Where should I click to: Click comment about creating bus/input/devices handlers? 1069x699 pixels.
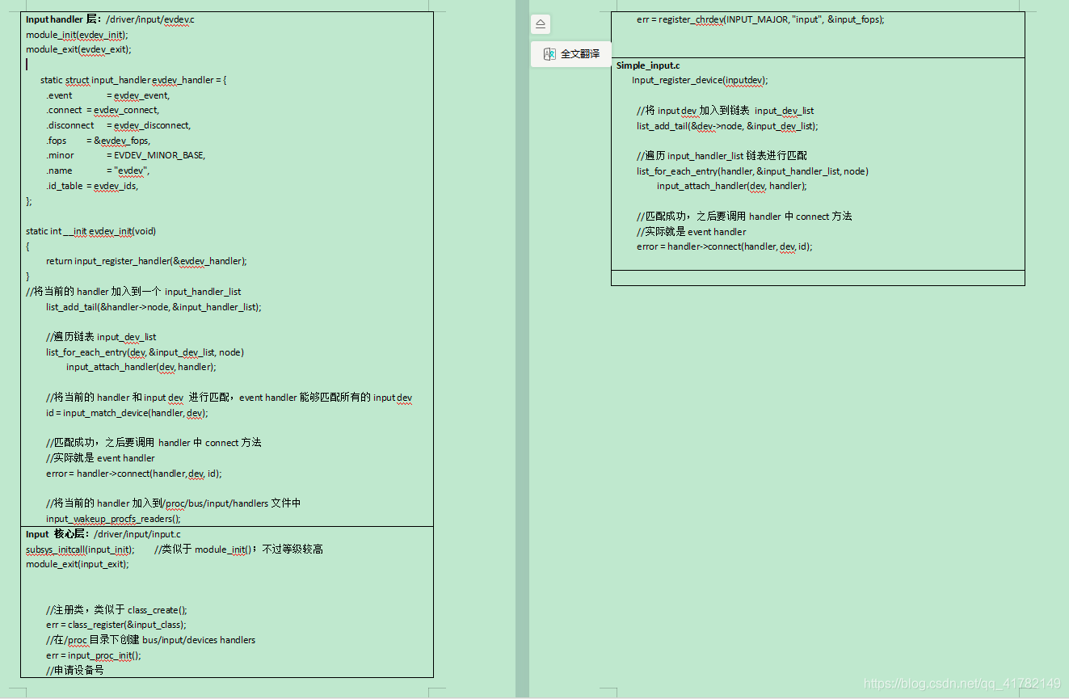[150, 640]
